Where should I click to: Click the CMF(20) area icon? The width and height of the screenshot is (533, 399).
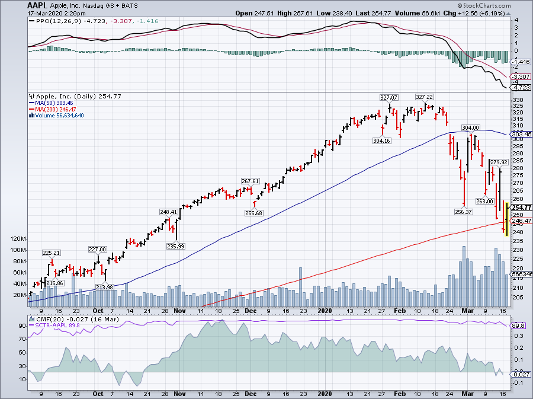tap(32, 319)
